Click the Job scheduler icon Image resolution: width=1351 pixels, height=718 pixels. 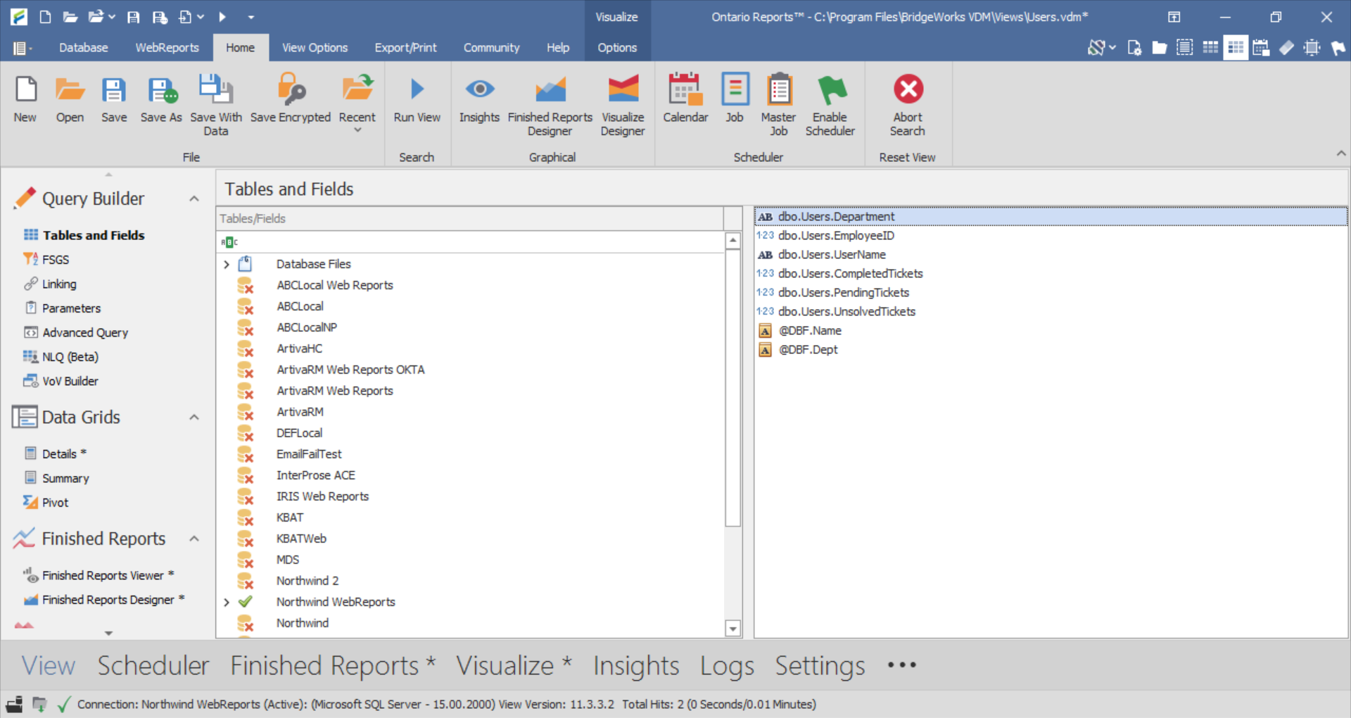tap(735, 99)
